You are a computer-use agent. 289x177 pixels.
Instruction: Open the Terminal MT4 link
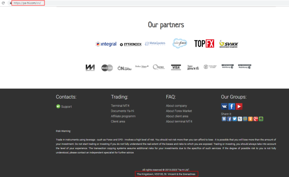[120, 106]
